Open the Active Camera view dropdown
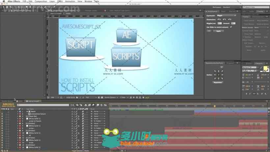 click(111, 98)
